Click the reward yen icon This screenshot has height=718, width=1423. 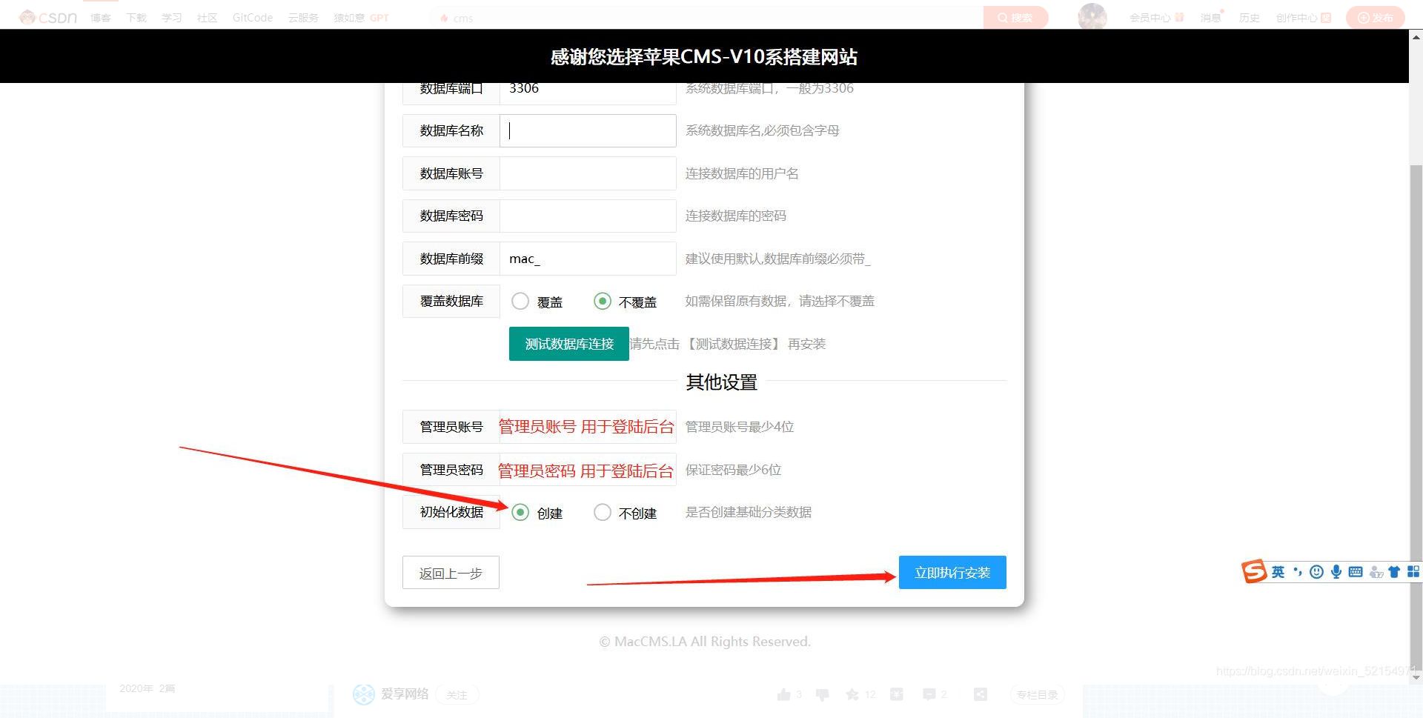(x=897, y=694)
